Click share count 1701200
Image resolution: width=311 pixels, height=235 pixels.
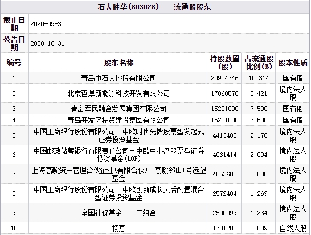coord(224,228)
